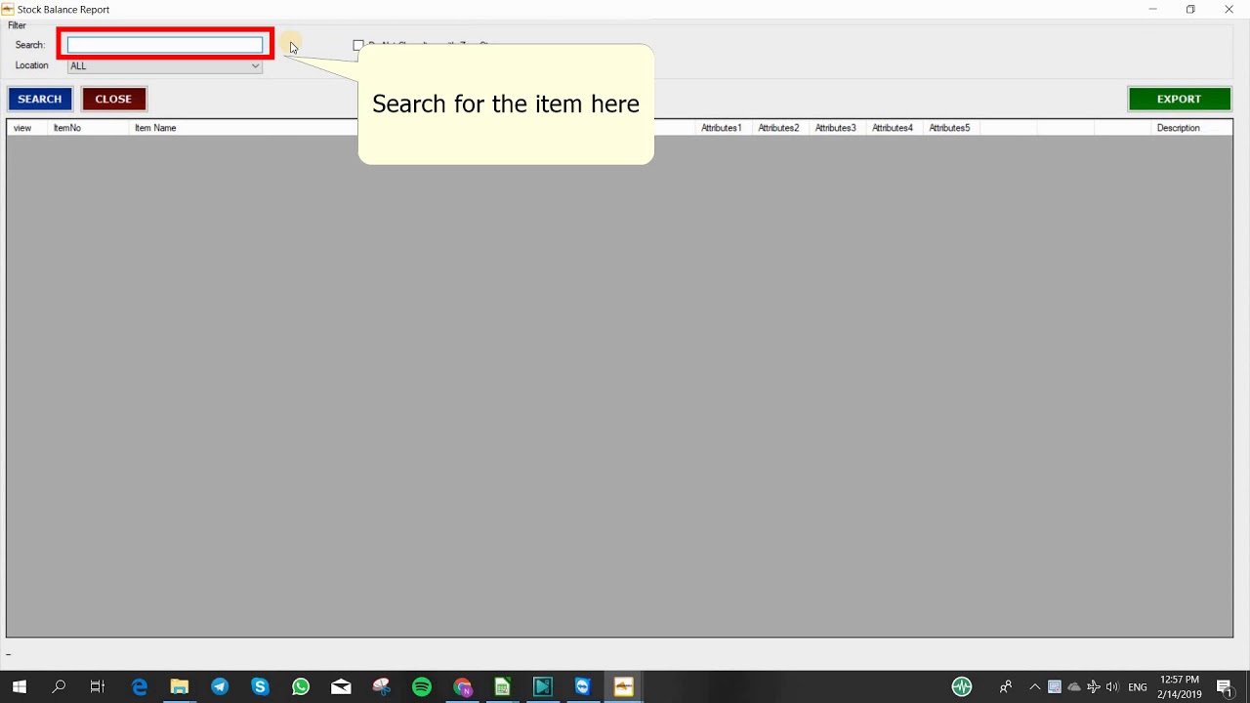Tick the Do Not Show Items checkbox

358,45
